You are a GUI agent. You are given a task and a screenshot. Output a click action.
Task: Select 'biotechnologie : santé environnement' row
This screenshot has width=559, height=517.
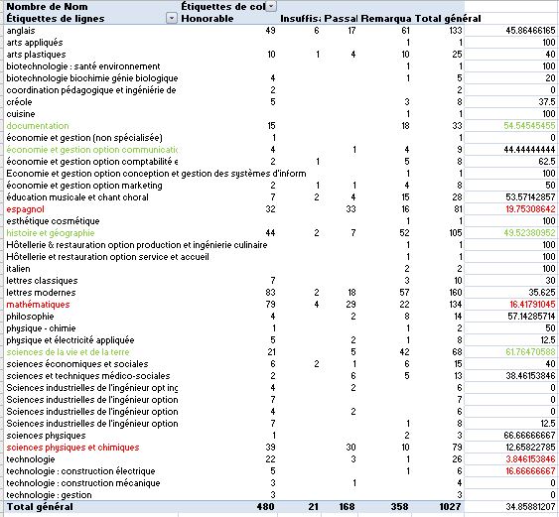coord(83,66)
